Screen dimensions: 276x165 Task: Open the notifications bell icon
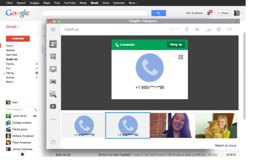tap(209, 13)
